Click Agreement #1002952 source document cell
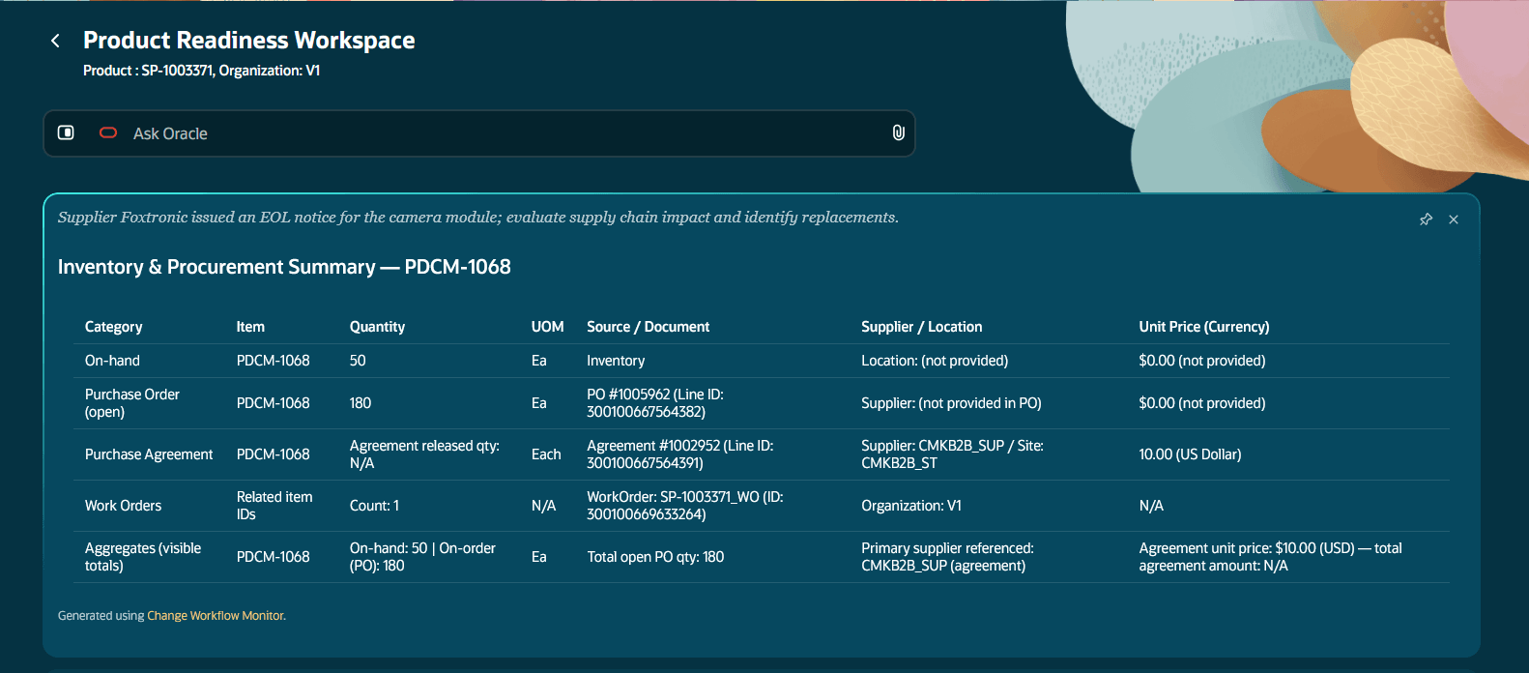This screenshot has height=673, width=1529. pyautogui.click(x=680, y=454)
